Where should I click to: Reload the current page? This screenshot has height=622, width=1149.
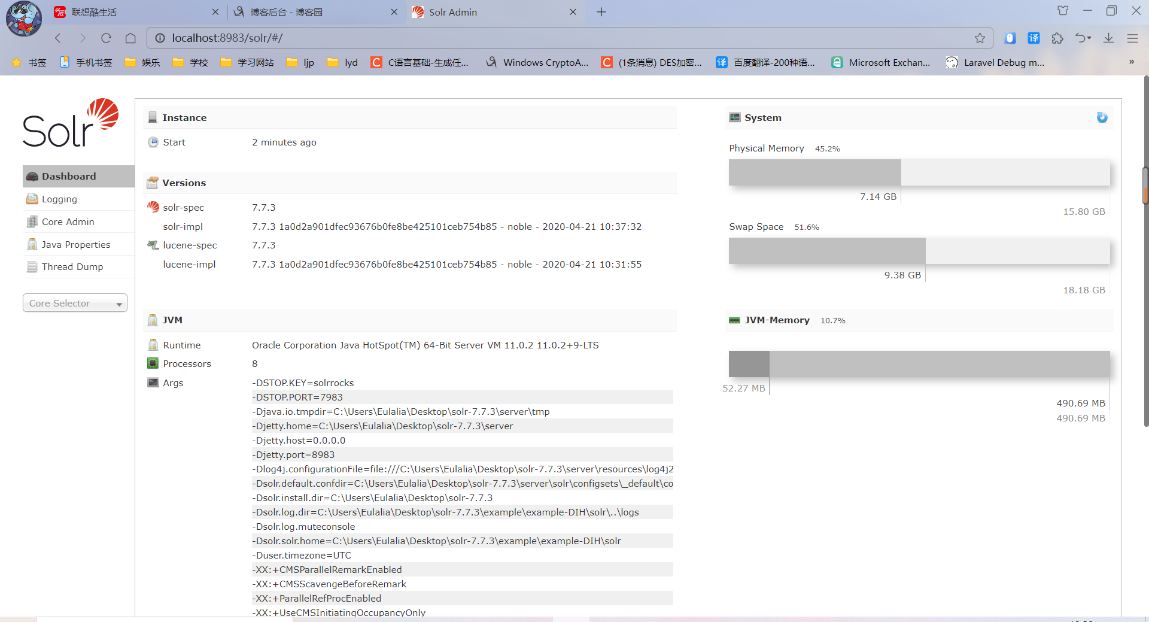107,38
